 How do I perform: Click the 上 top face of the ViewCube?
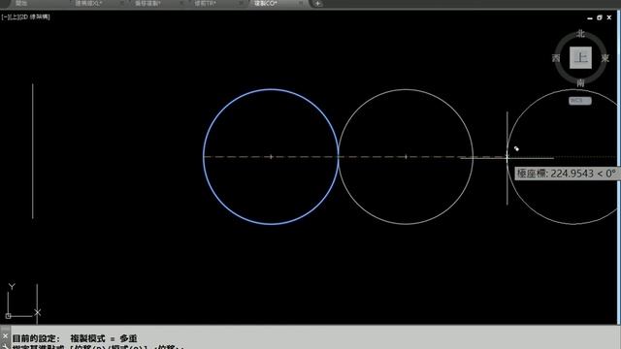tap(580, 58)
